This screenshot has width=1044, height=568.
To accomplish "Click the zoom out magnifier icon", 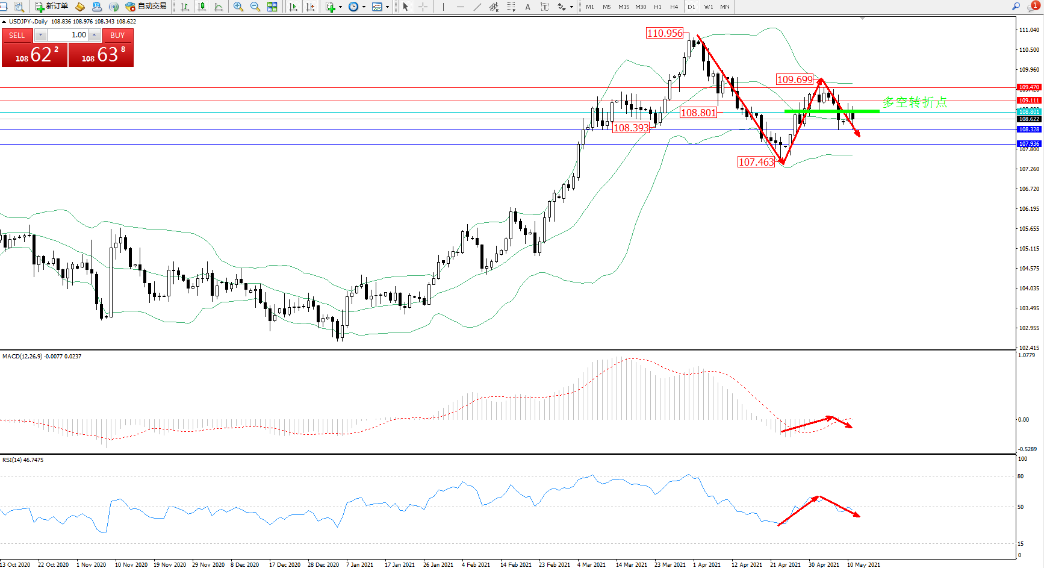I will tap(255, 7).
